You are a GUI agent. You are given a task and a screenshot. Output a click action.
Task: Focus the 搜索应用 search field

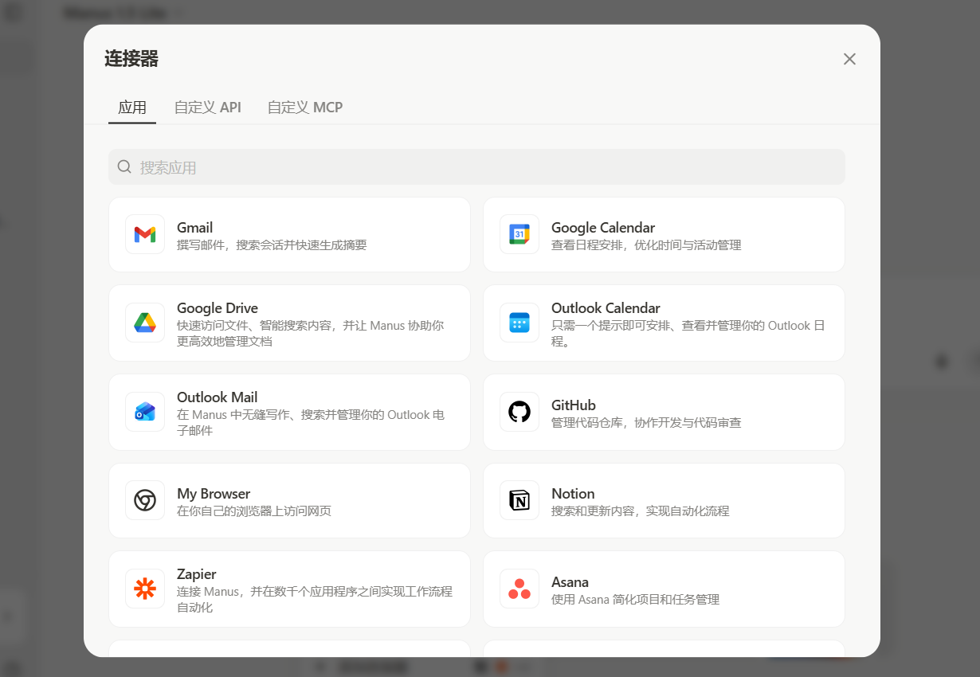pos(476,166)
